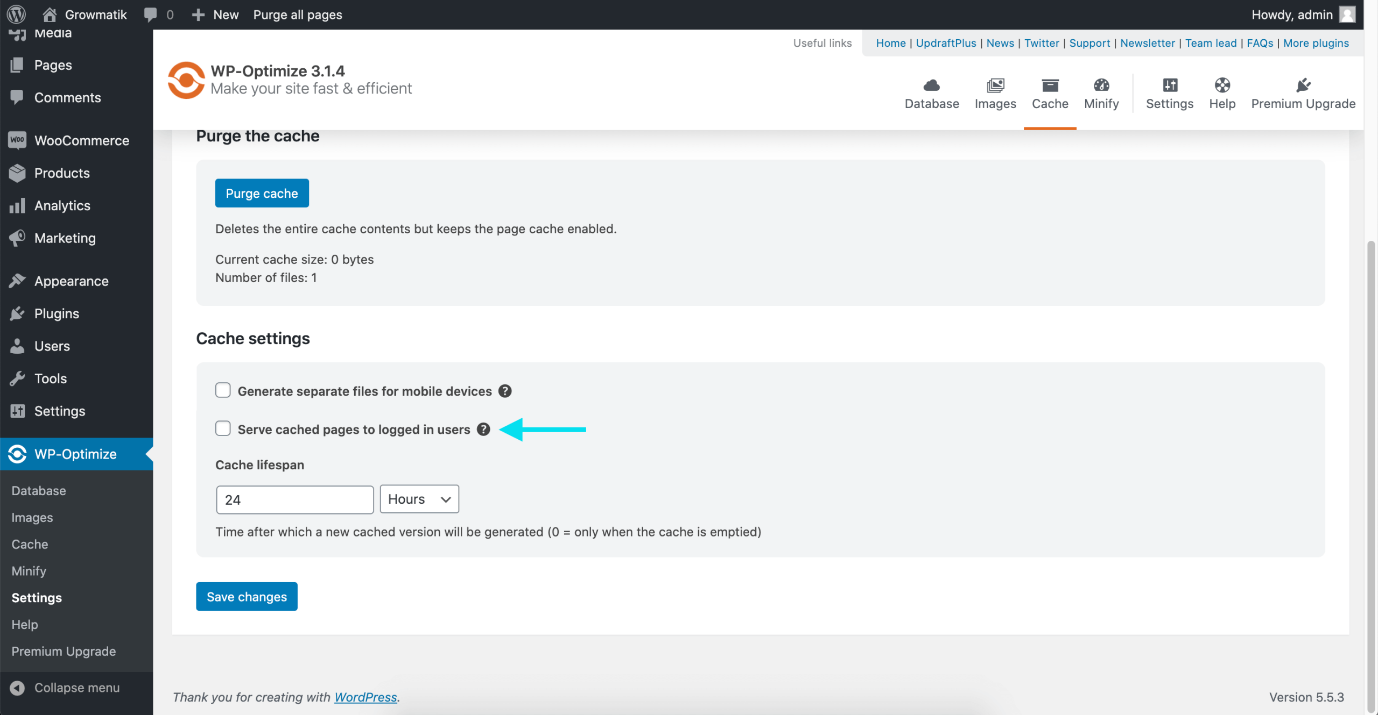Open the Hours unit dropdown
The image size is (1378, 715).
[x=419, y=499]
